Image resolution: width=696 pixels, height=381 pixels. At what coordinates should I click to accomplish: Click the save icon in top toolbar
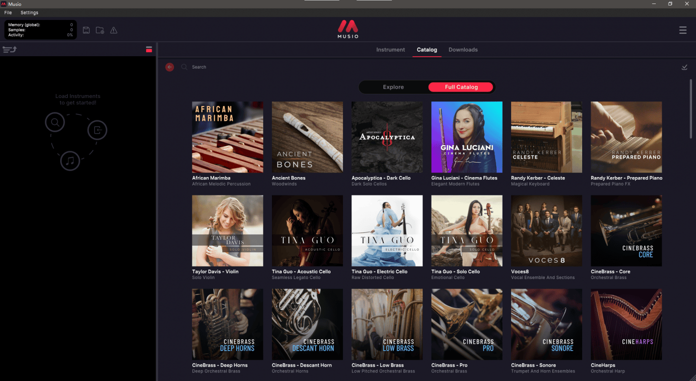point(86,30)
